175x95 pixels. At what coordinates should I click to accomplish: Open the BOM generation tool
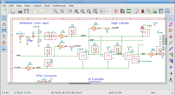167,11
